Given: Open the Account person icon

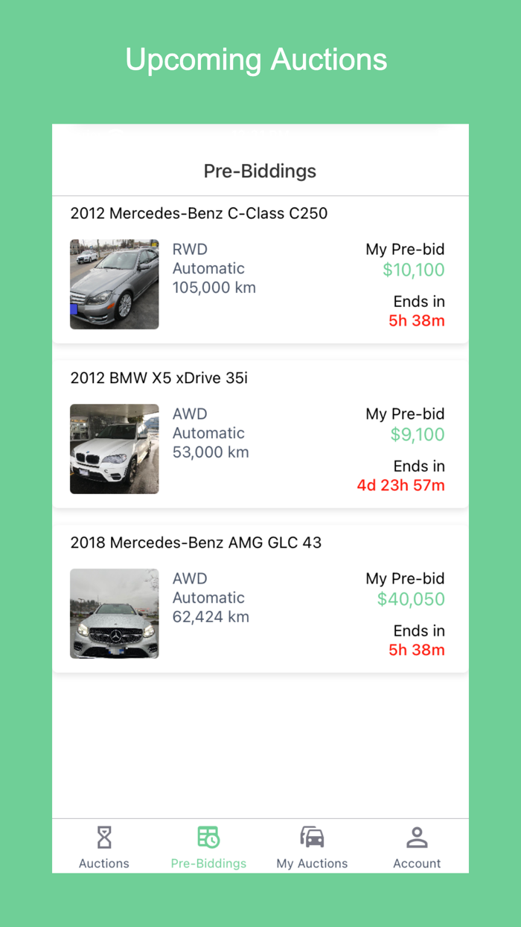Looking at the screenshot, I should [417, 836].
